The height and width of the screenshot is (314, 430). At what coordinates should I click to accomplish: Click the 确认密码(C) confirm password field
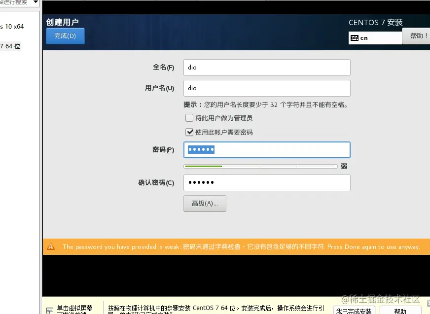[x=267, y=183]
